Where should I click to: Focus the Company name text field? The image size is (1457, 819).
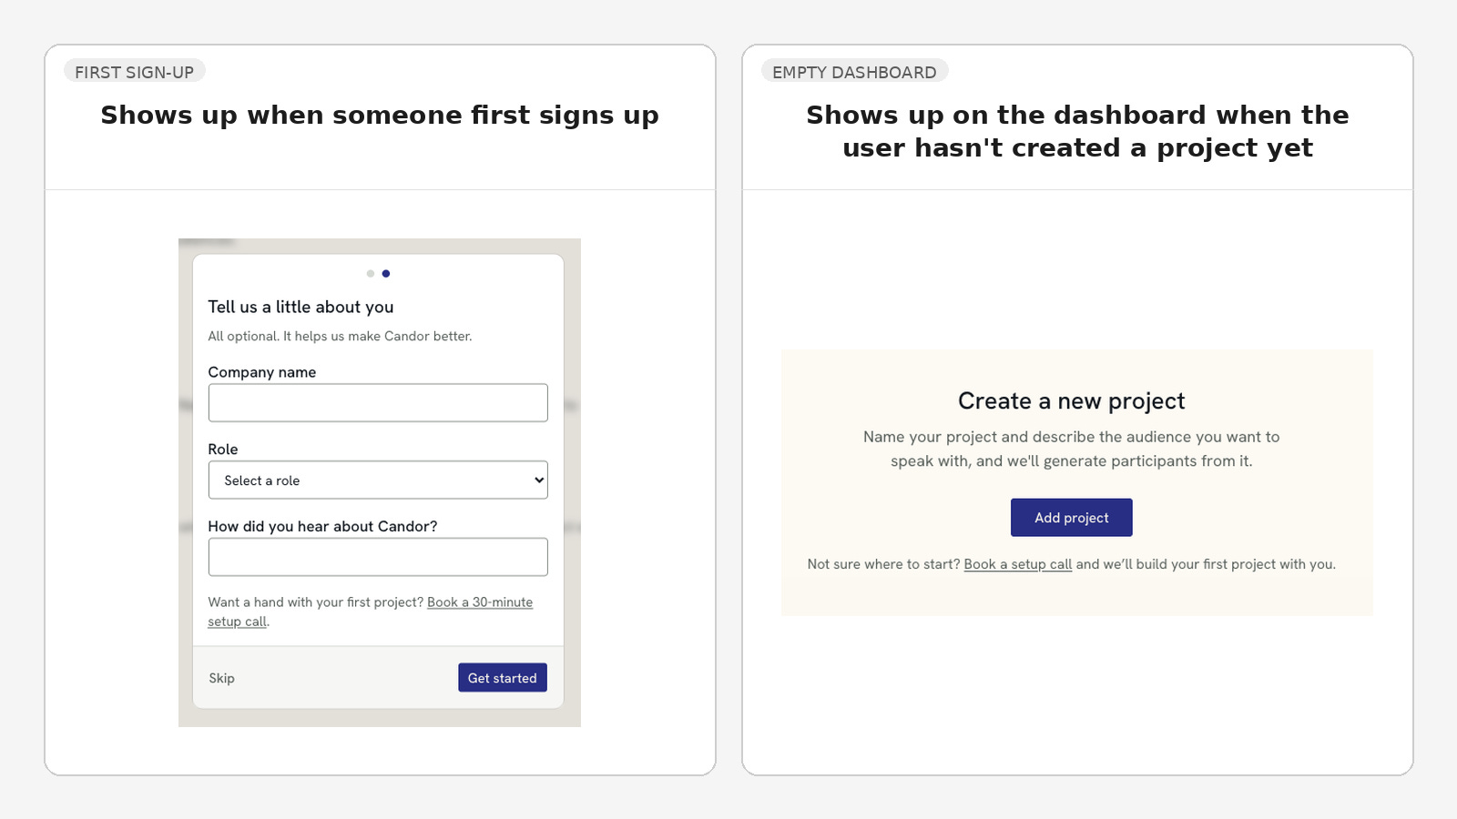(378, 402)
